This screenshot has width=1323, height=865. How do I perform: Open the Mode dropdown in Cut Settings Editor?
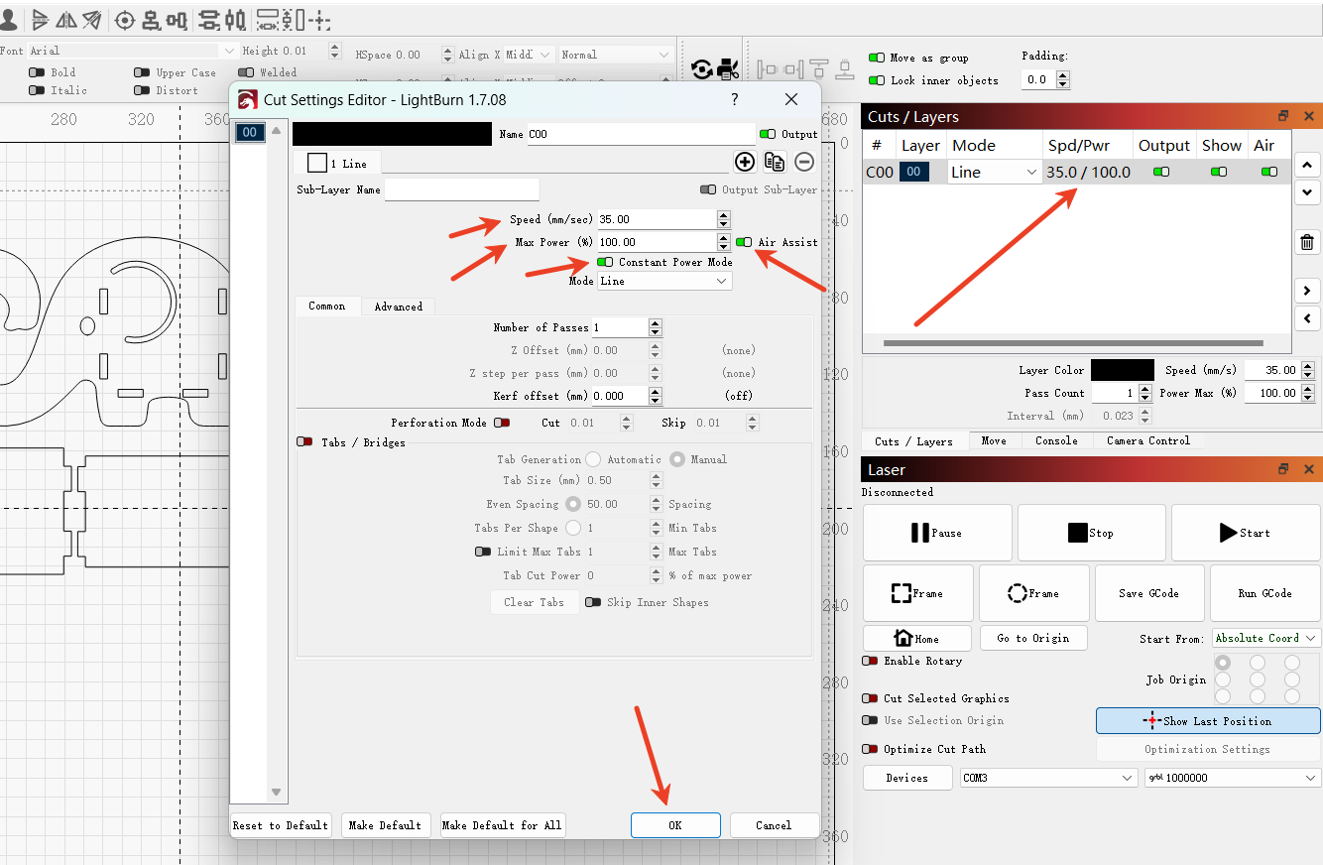(665, 281)
